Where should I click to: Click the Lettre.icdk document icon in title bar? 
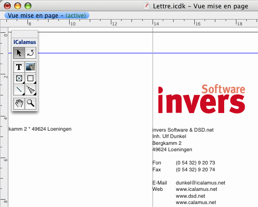coord(147,6)
